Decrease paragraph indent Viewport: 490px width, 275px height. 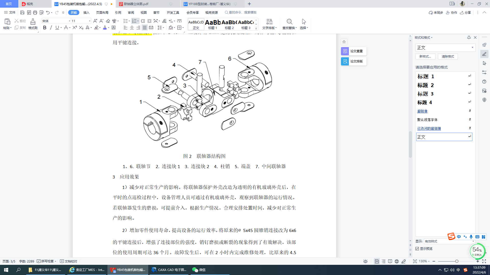[x=143, y=21]
